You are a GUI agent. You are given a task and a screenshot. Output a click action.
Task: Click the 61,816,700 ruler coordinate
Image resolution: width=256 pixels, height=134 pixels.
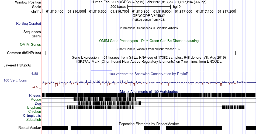pos(119,11)
